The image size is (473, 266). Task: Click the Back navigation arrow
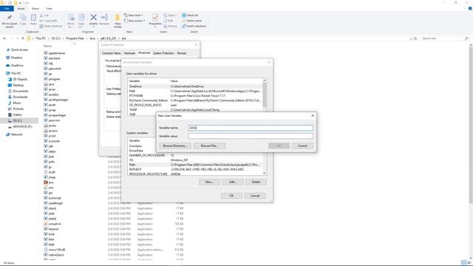point(4,38)
